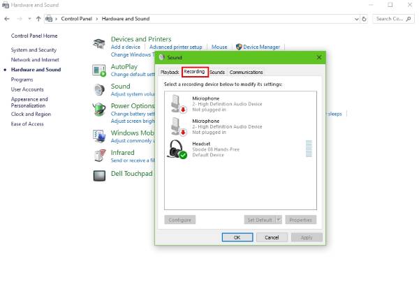The image size is (419, 291).
Task: Click the address bar Control Panel icon
Action: (49, 19)
